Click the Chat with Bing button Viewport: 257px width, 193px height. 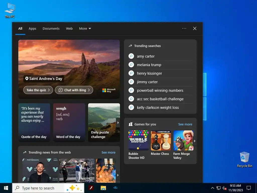tap(74, 90)
